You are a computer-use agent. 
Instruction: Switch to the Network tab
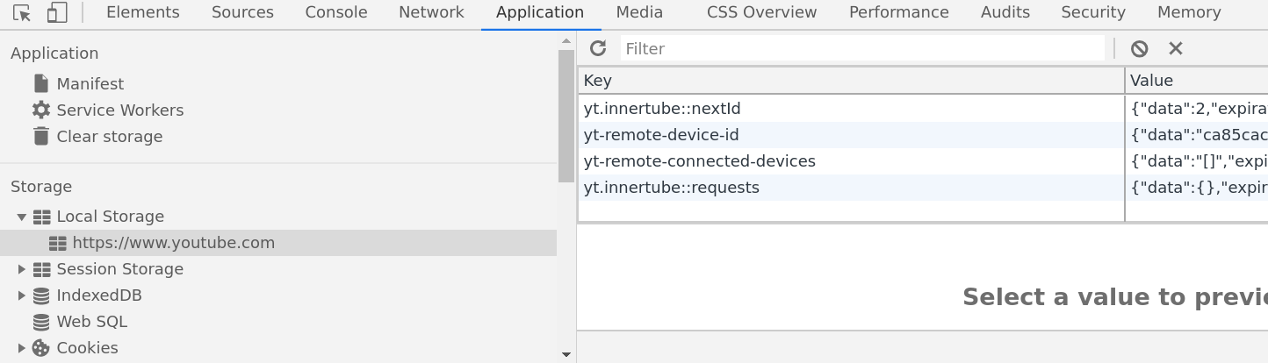pos(431,12)
